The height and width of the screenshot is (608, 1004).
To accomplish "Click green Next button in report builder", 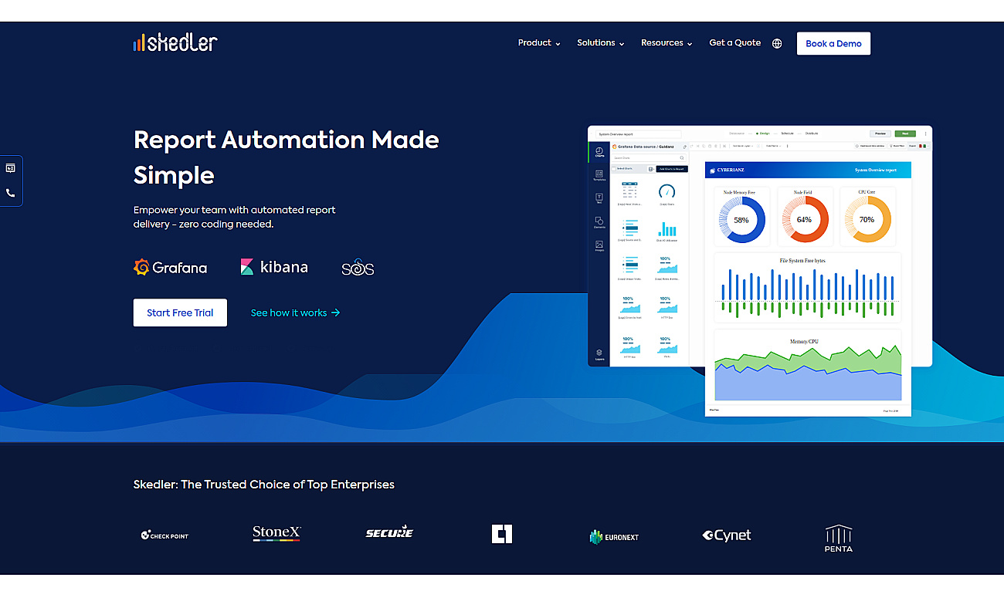I will [905, 133].
